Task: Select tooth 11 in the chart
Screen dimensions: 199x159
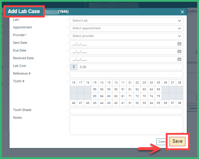Action: (x=123, y=83)
